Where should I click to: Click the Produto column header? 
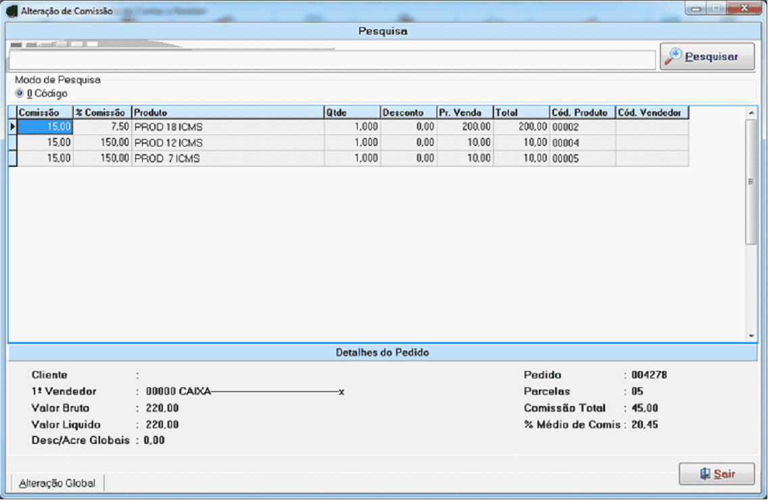(x=227, y=113)
